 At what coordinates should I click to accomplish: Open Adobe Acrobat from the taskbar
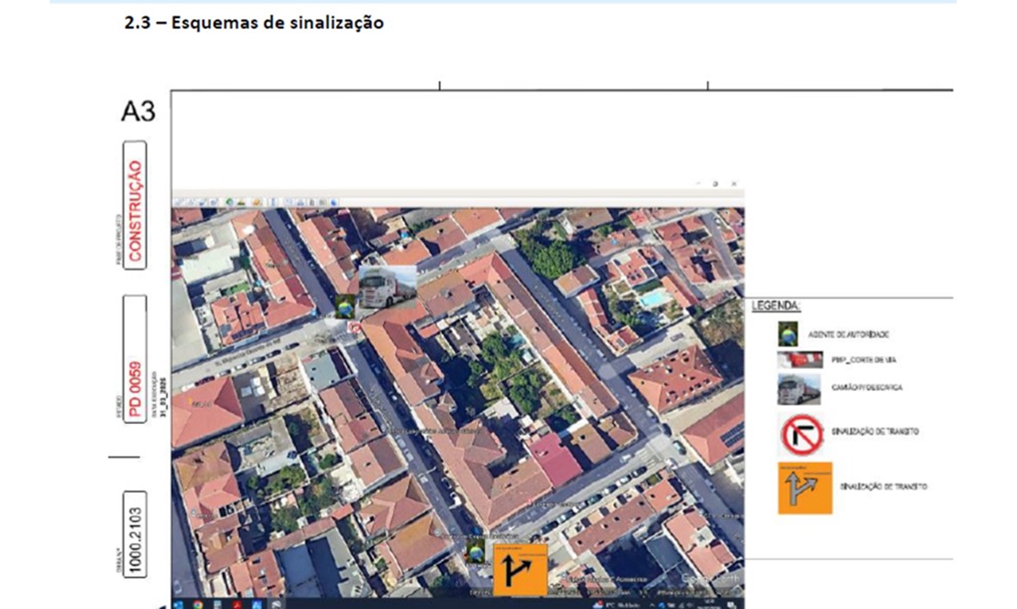(237, 603)
